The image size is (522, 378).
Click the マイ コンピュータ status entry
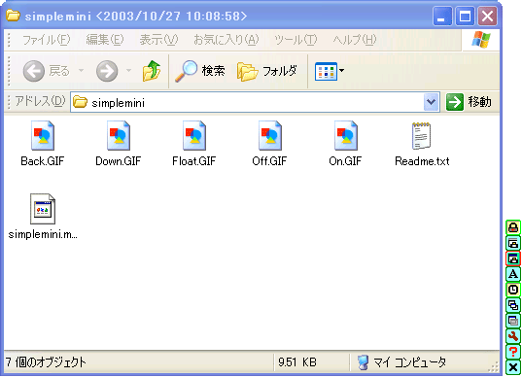[401, 362]
